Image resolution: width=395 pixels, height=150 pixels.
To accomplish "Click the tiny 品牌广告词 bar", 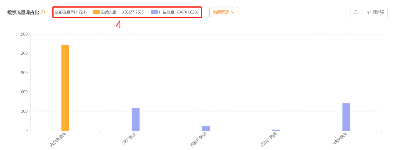I will click(276, 130).
